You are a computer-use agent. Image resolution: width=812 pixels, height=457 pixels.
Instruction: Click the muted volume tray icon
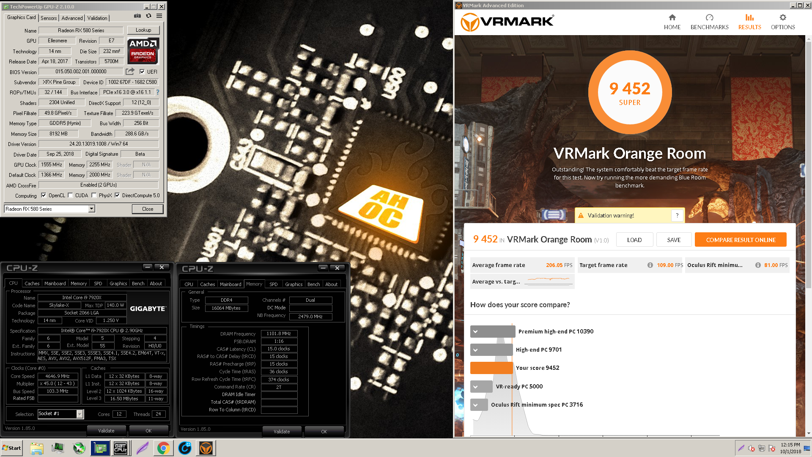[751, 449]
